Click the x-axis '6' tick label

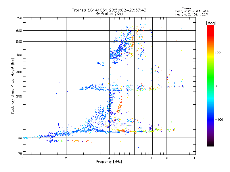click(134, 158)
